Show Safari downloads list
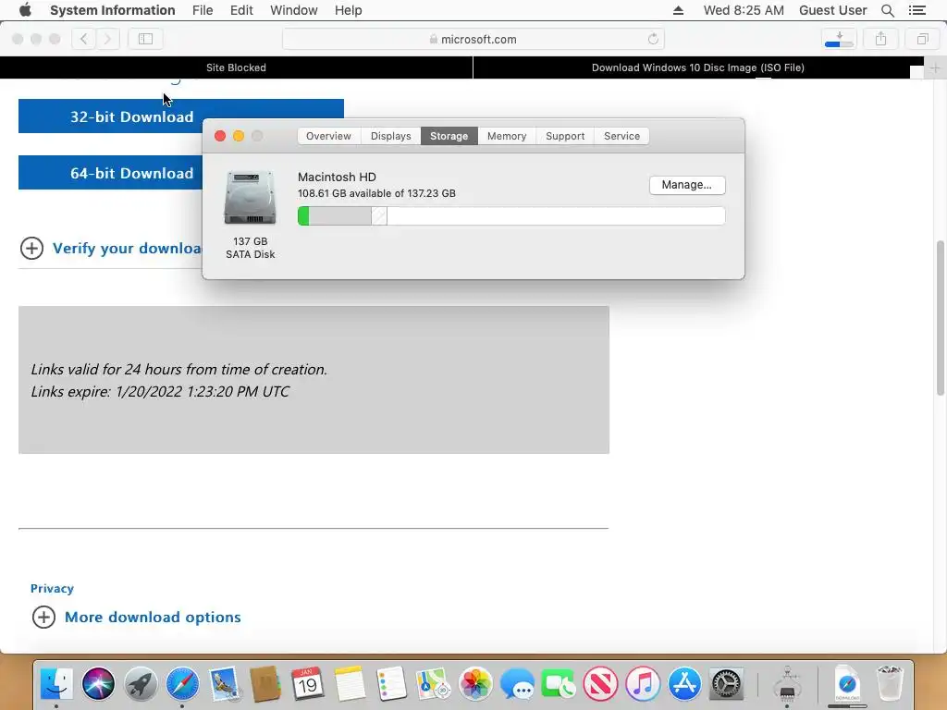This screenshot has height=710, width=947. pyautogui.click(x=839, y=39)
